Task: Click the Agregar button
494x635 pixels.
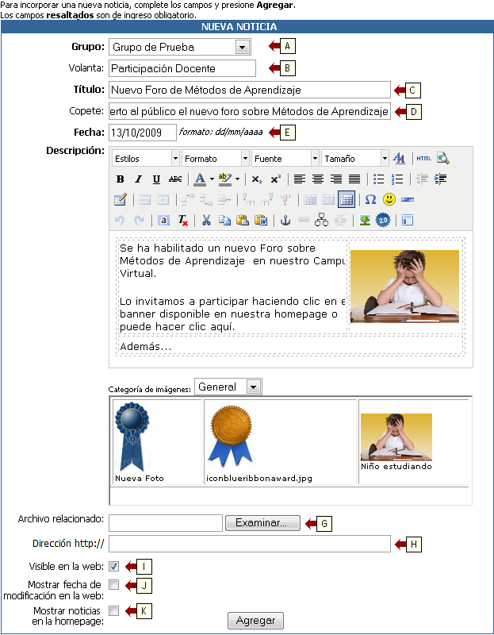Action: pyautogui.click(x=255, y=621)
